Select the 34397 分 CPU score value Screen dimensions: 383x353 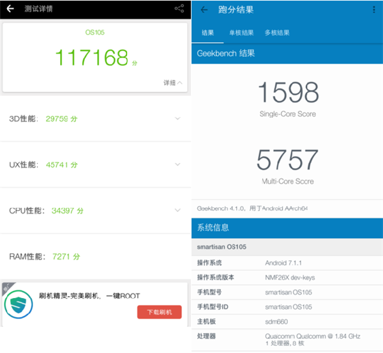[68, 210]
